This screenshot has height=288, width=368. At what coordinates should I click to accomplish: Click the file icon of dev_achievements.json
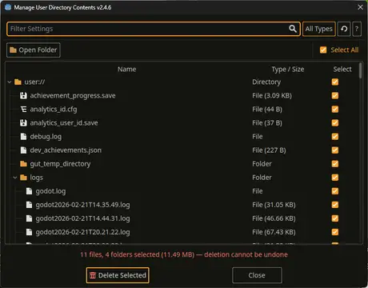point(23,150)
